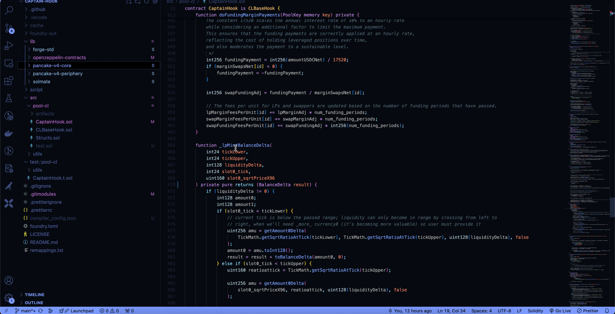The image size is (615, 314).
Task: Click Prettier status bar item
Action: pyautogui.click(x=588, y=311)
